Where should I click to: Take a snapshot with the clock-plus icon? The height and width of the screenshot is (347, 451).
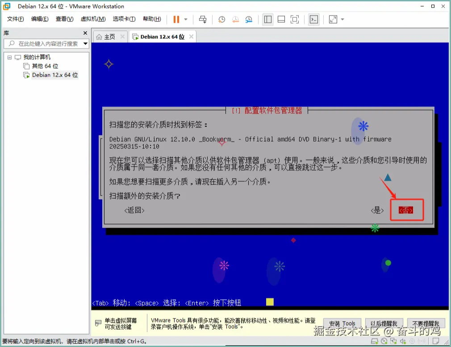pos(222,19)
